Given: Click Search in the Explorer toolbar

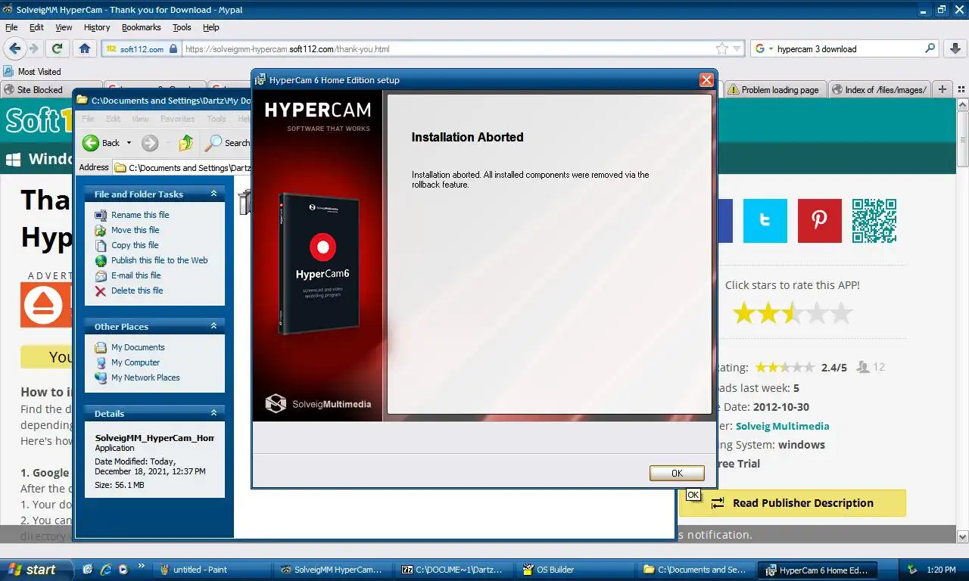Looking at the screenshot, I should pyautogui.click(x=228, y=142).
